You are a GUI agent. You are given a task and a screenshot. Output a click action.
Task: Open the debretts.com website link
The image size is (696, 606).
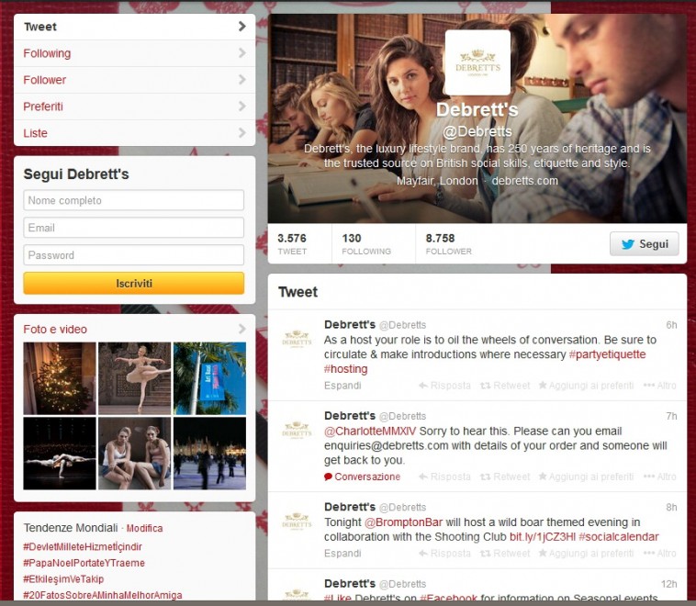(524, 181)
